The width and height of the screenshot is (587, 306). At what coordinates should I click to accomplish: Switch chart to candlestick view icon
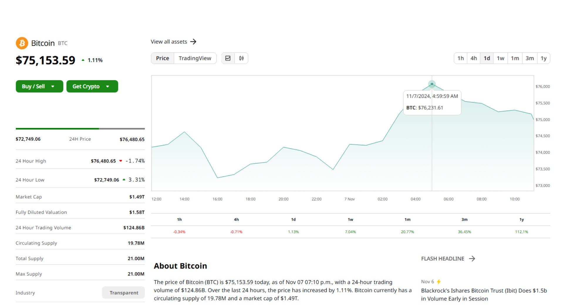[x=241, y=58]
